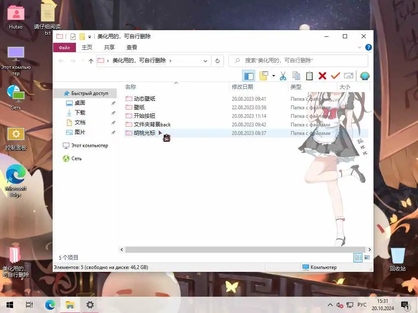Switch to the 查看 ribbon tab

(x=132, y=47)
